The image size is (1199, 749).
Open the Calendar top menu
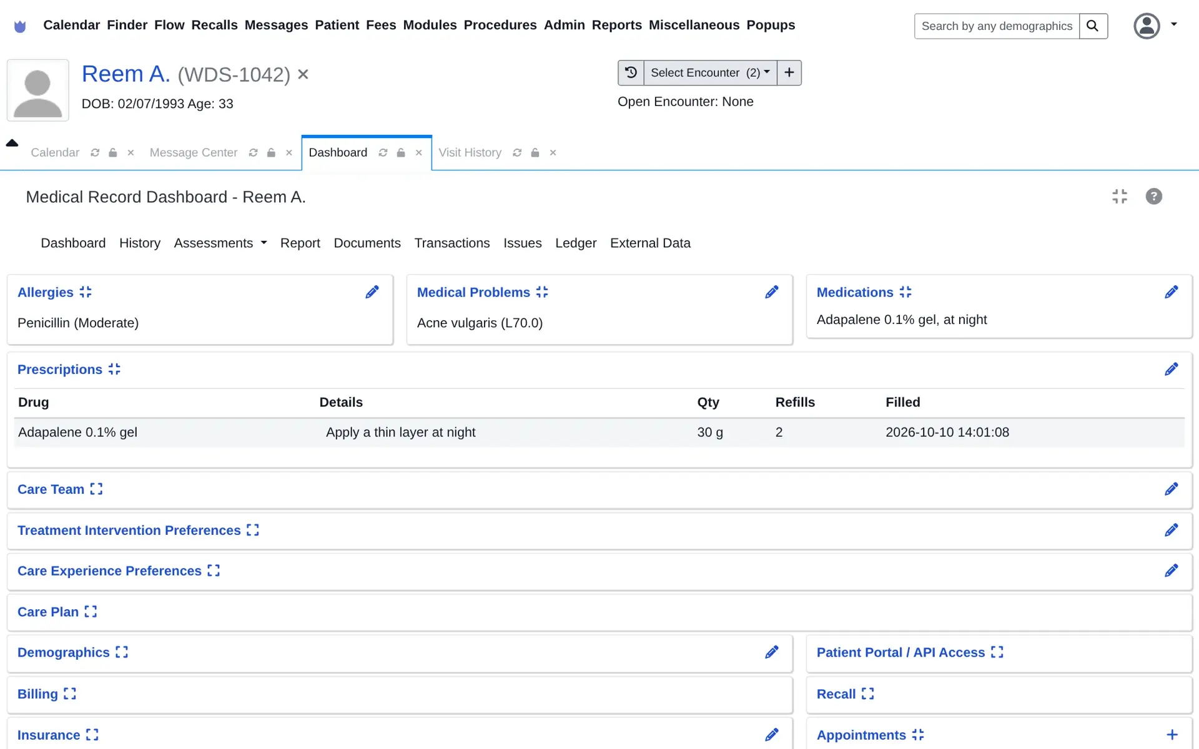pos(71,25)
